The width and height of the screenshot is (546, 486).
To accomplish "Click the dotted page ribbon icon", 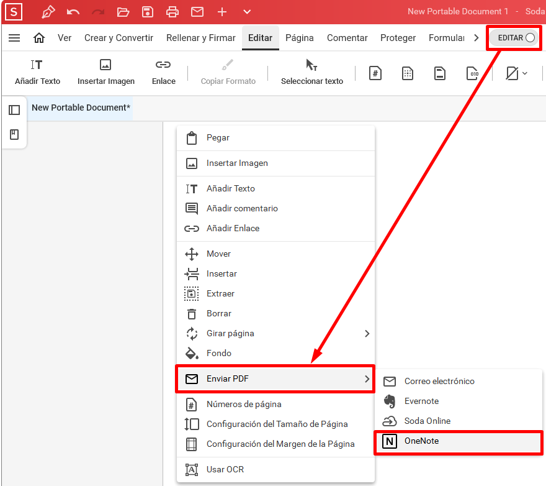I will click(x=408, y=73).
